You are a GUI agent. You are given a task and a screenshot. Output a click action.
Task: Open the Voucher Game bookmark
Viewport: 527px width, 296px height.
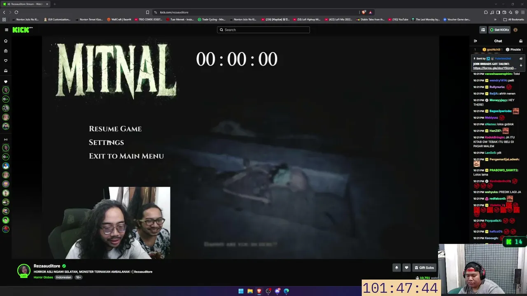457,19
